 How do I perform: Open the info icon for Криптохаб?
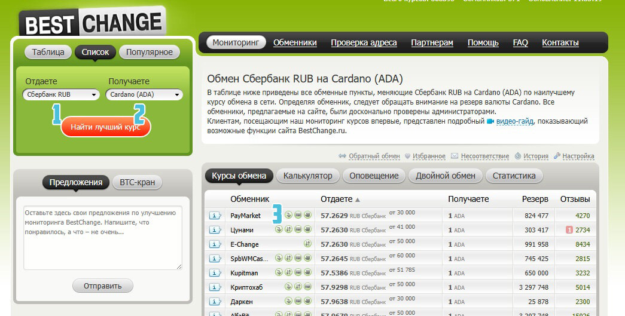(x=215, y=287)
